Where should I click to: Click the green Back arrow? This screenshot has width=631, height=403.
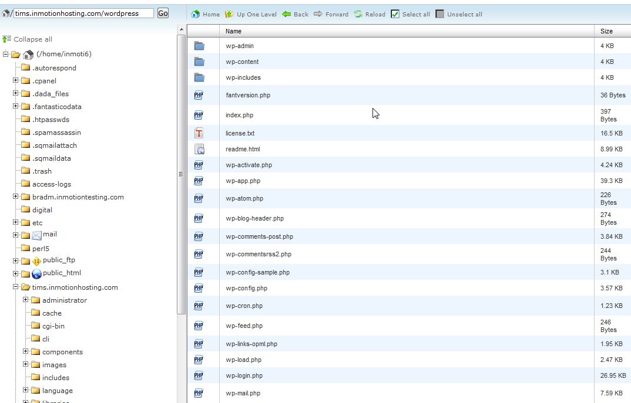[x=287, y=14]
